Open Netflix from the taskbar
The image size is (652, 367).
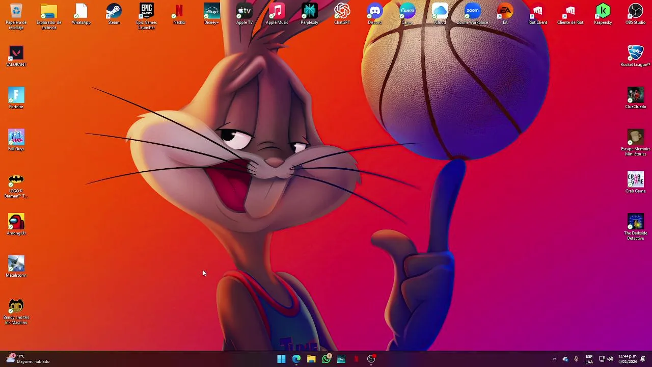pyautogui.click(x=356, y=359)
